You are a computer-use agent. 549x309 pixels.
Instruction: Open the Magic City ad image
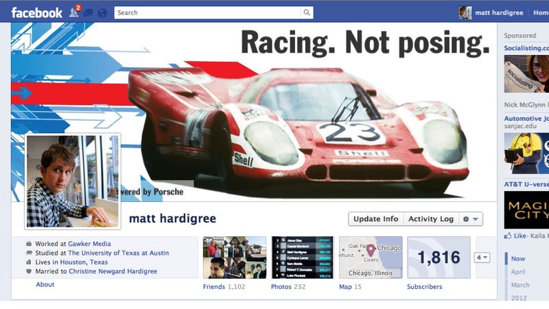[526, 210]
